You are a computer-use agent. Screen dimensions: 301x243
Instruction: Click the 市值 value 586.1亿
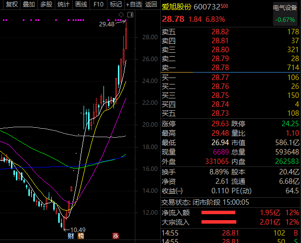click(x=287, y=143)
